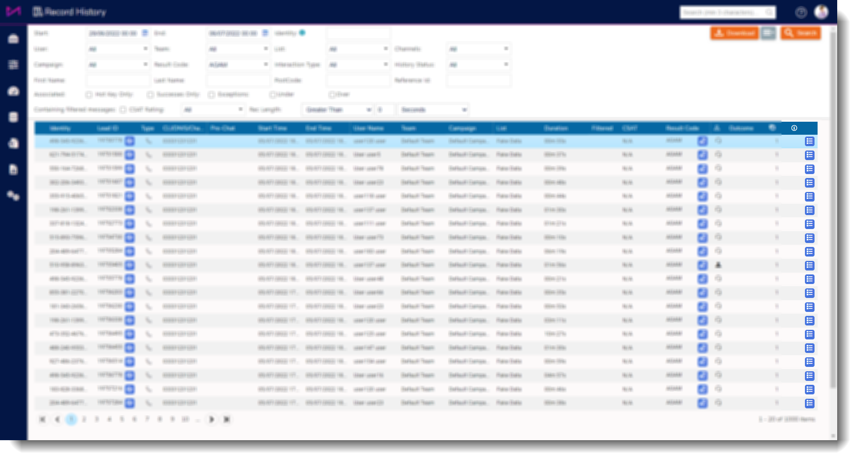Expand the List filter dropdown
Viewport: 859px width, 462px height.
point(358,49)
